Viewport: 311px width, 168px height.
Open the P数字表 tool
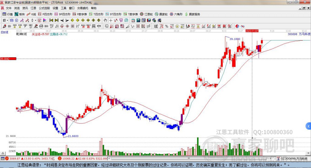(80, 14)
